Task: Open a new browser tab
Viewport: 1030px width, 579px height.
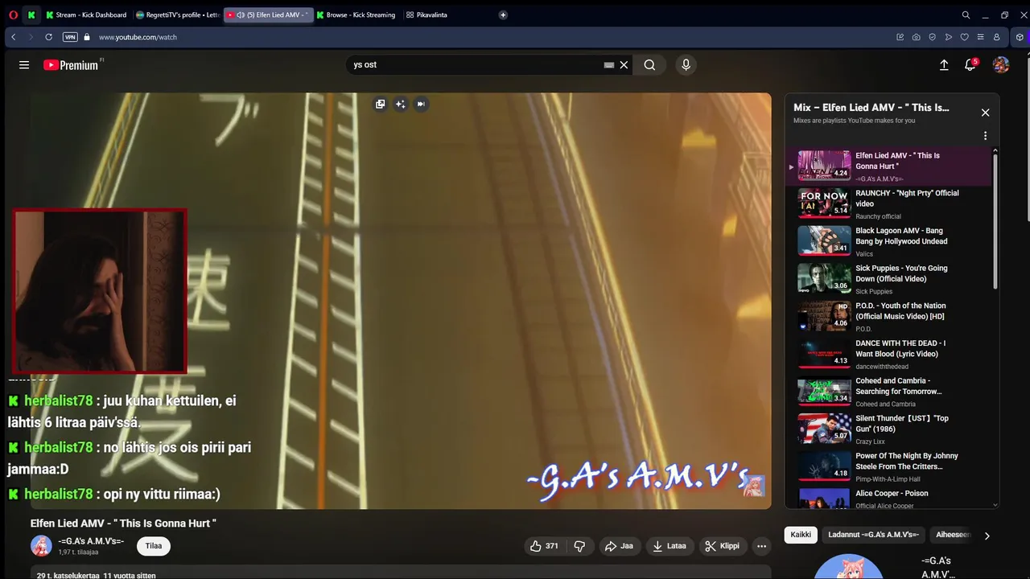Action: [x=503, y=14]
